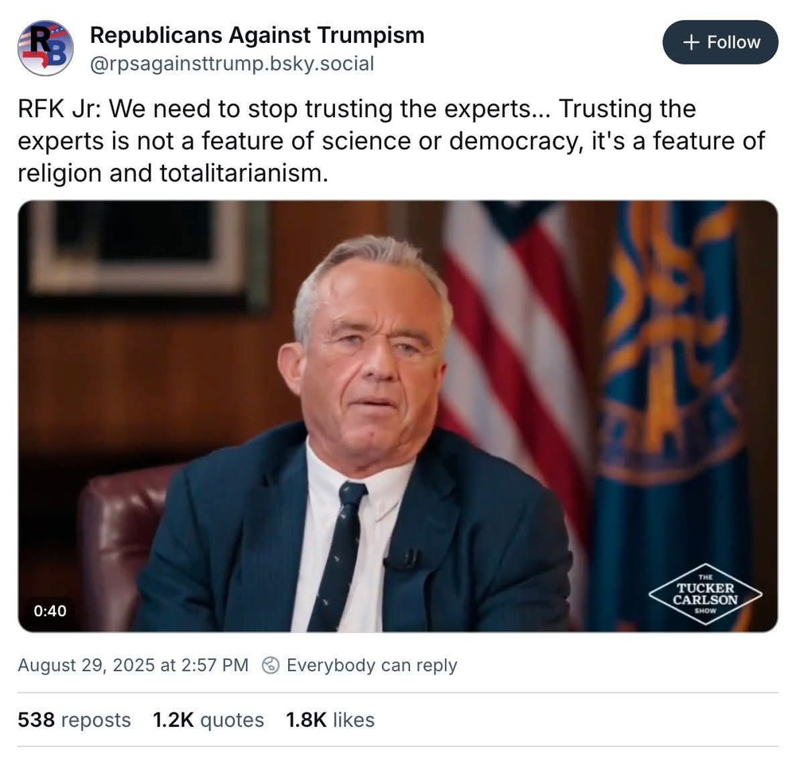Show the 1.8K likes list
Screen dimensions: 796x757
[330, 720]
